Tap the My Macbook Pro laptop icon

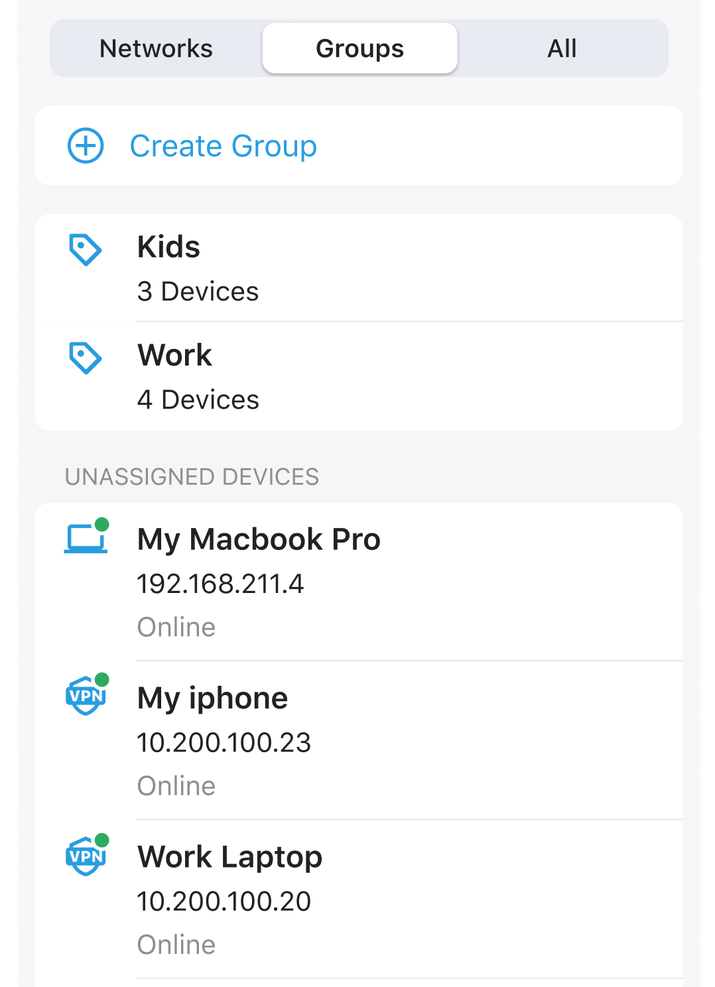[x=86, y=536]
